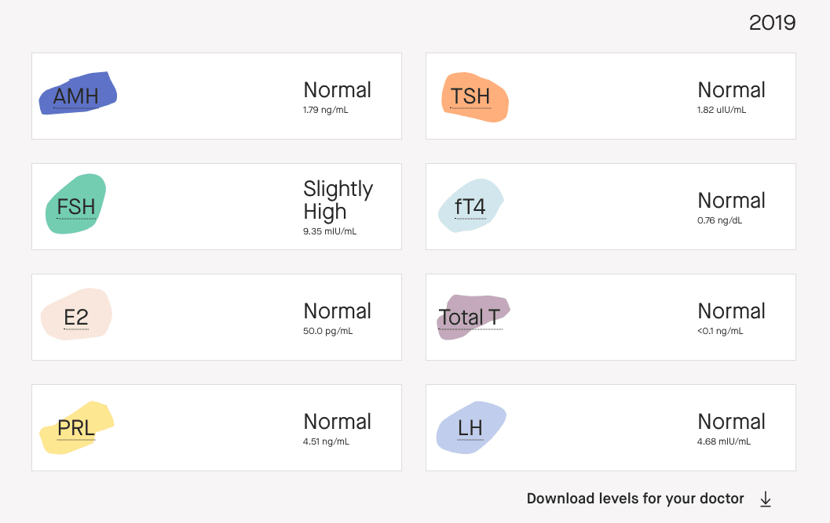Click the E2 50.0 pg/mL value
This screenshot has height=523, width=830.
click(x=327, y=331)
